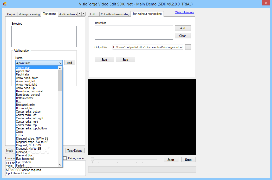Choose Eye, vertical transition

point(37,162)
